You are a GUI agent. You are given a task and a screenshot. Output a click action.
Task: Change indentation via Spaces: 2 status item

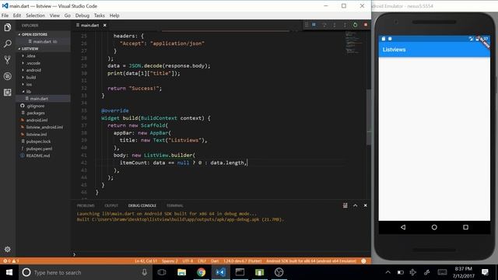[170, 261]
